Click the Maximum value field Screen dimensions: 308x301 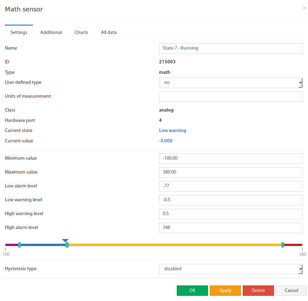[x=231, y=172]
